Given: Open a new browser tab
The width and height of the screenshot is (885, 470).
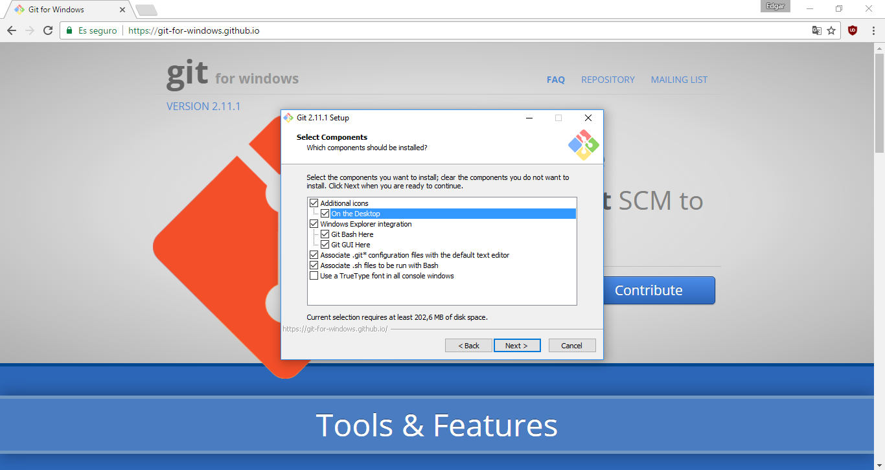Looking at the screenshot, I should pyautogui.click(x=146, y=10).
